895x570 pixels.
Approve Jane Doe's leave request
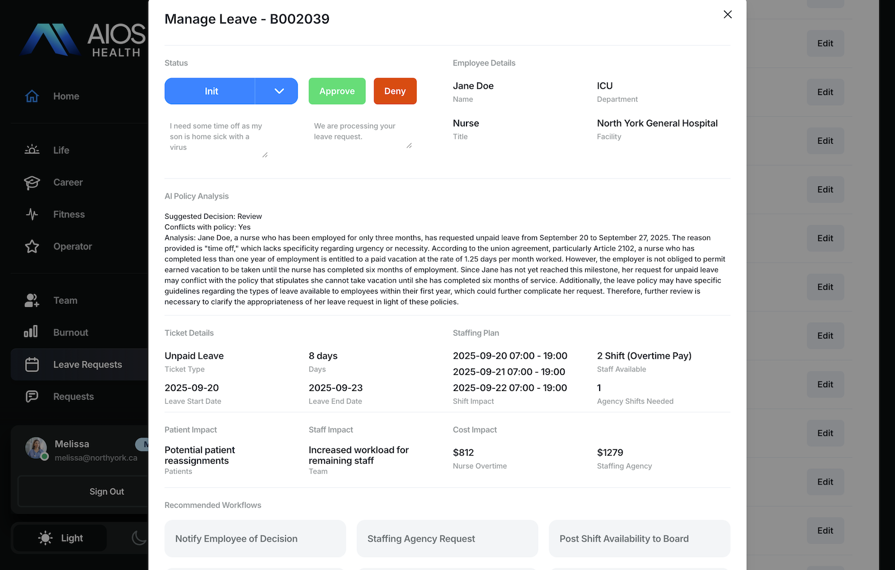click(337, 91)
